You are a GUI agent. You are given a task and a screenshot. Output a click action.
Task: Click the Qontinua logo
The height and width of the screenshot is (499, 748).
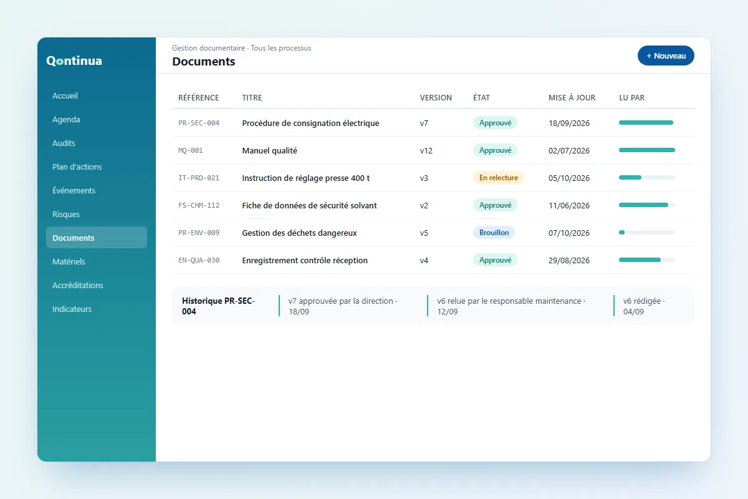(74, 61)
